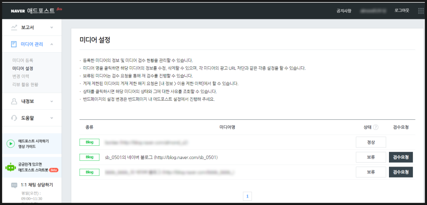This screenshot has height=205, width=427.
Task: Click the 검수요청 column header
Action: coord(401,127)
